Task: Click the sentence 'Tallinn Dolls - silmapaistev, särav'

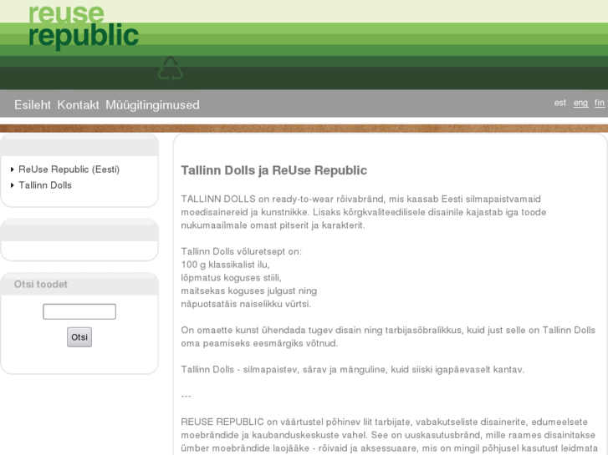Action: tap(352, 370)
